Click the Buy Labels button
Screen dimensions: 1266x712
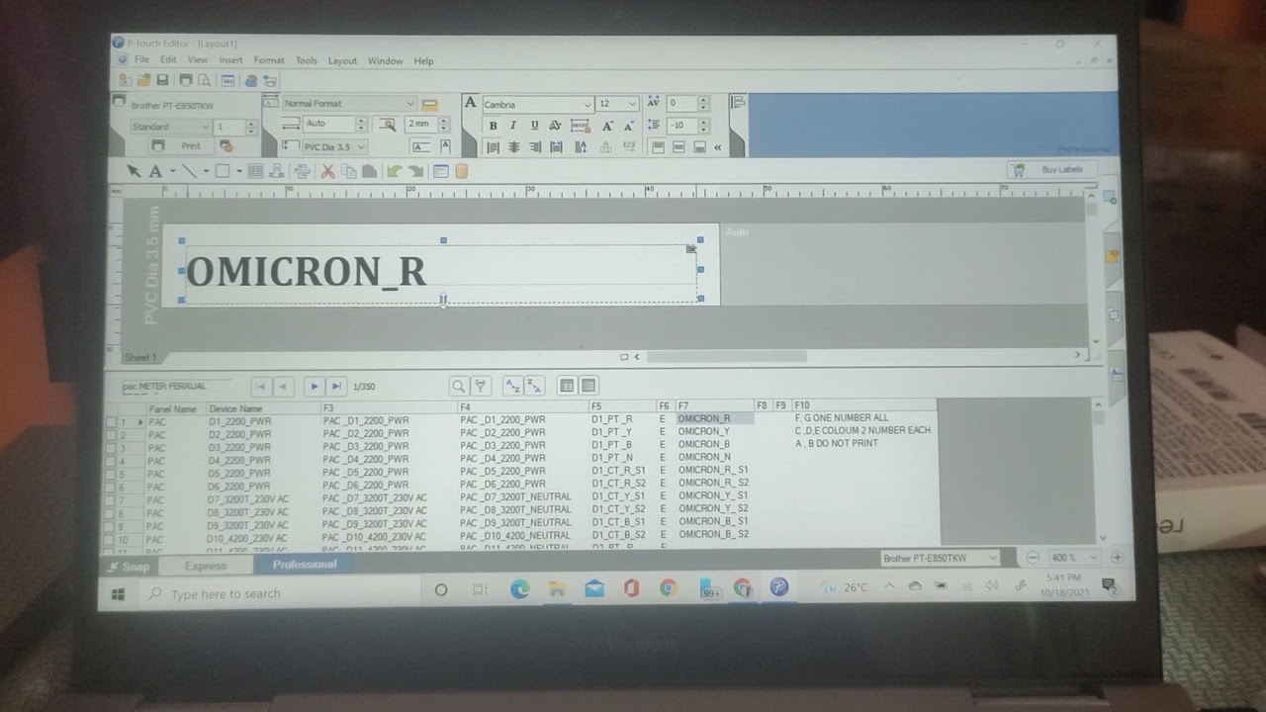tap(1052, 170)
